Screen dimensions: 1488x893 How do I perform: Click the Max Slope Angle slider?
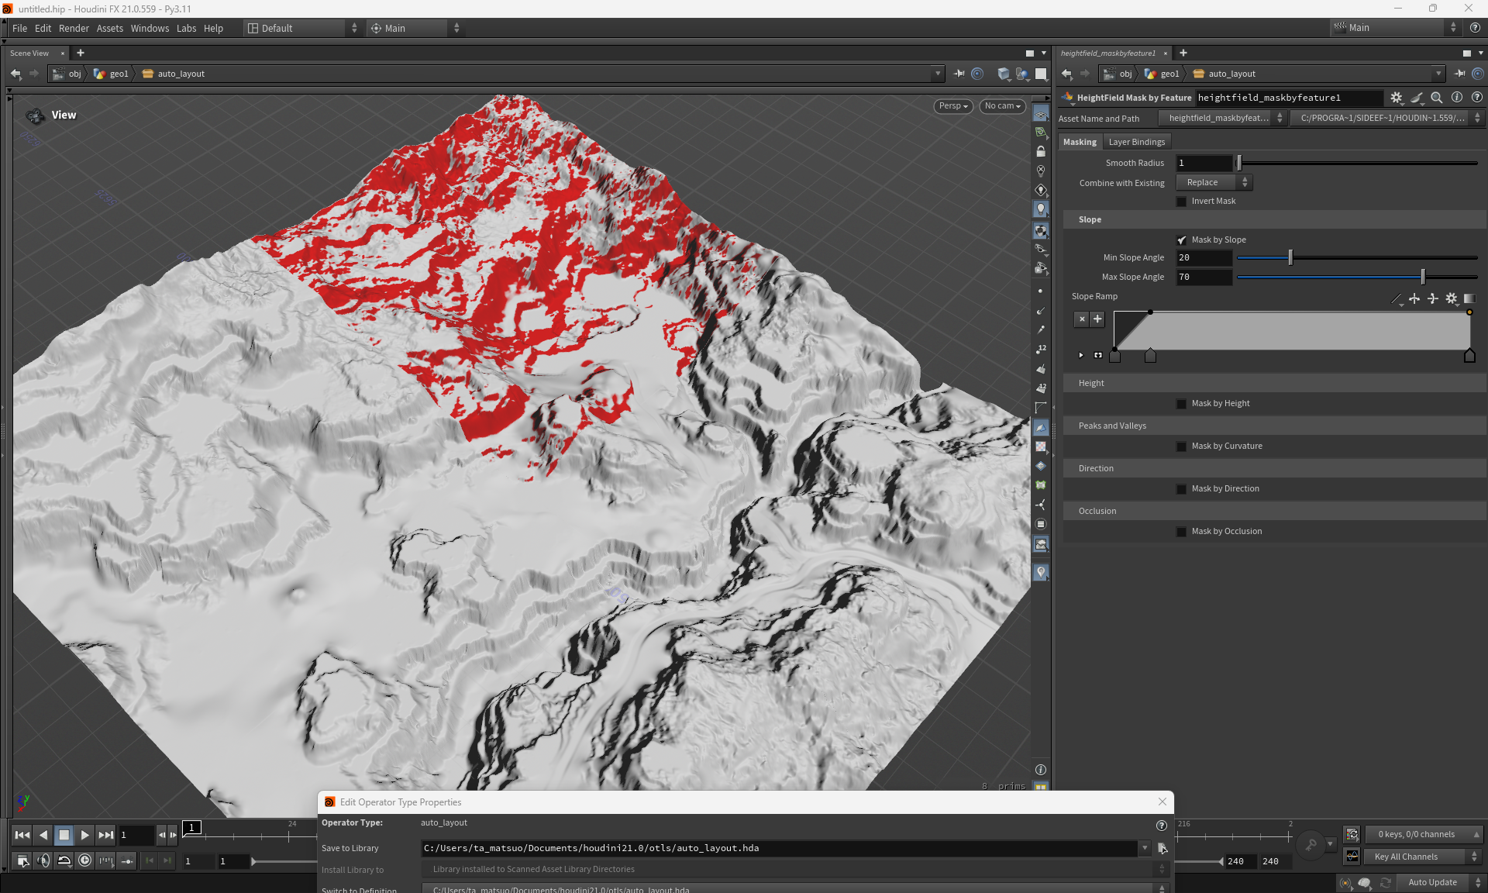pos(1422,277)
